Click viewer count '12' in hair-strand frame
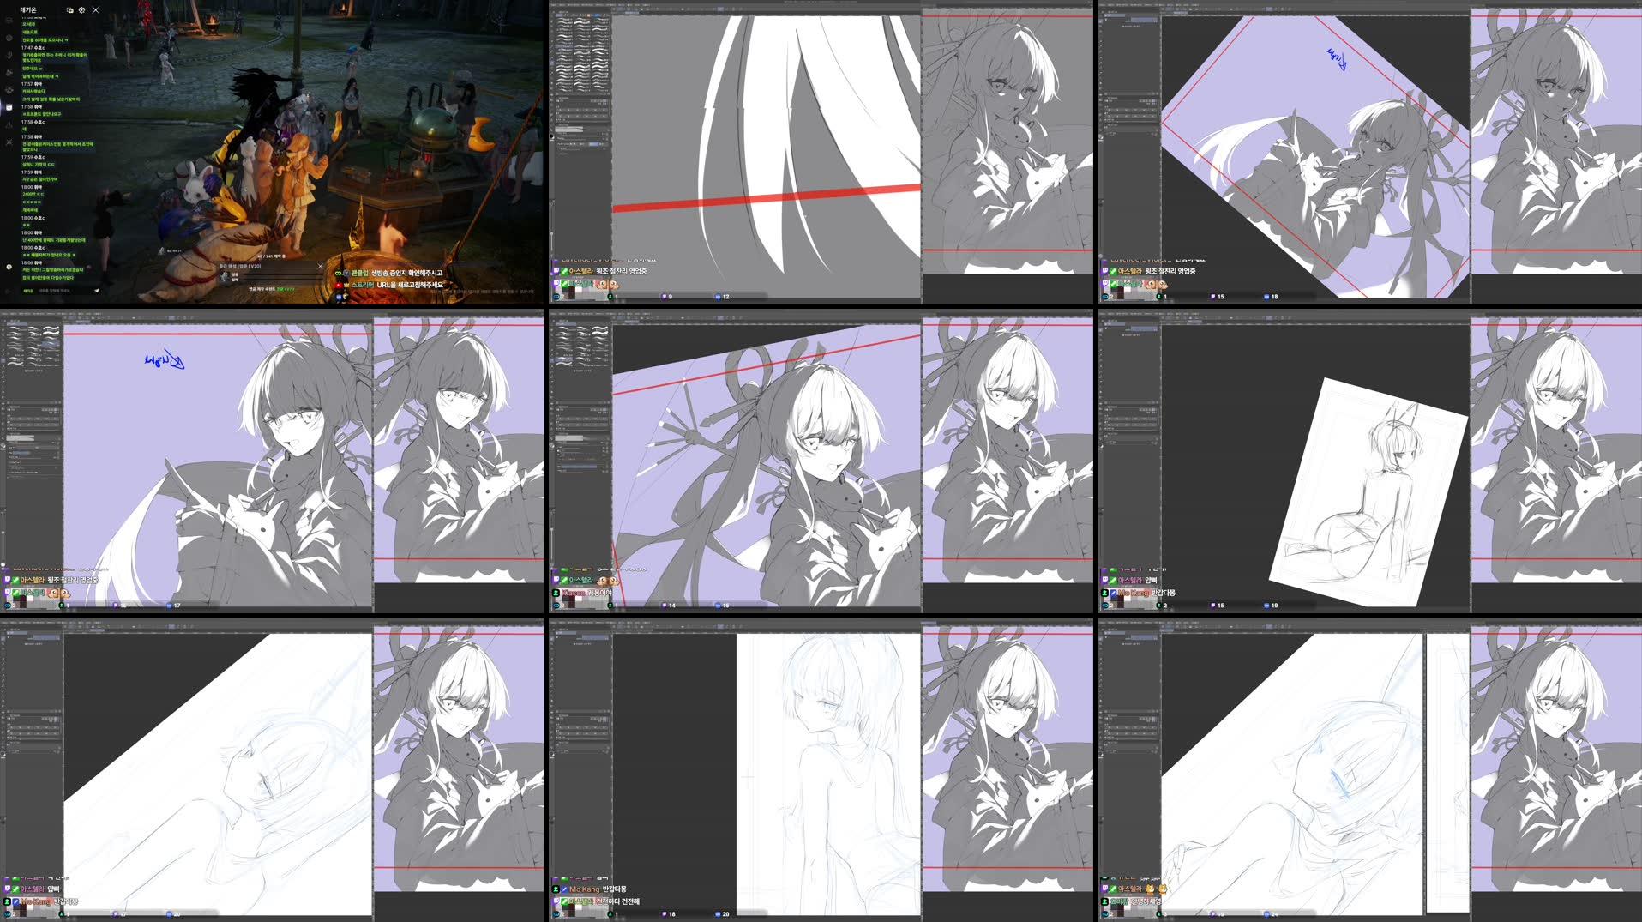1642x922 pixels. coord(725,297)
